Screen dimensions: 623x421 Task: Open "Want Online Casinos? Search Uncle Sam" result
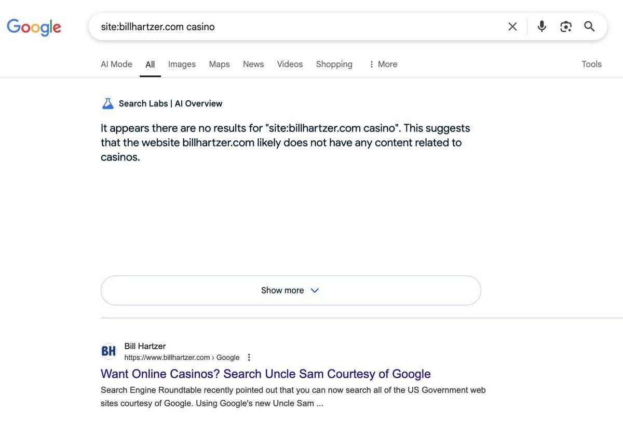pos(266,374)
